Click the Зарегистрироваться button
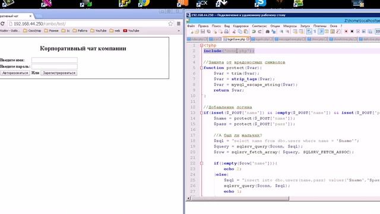 tap(59, 73)
